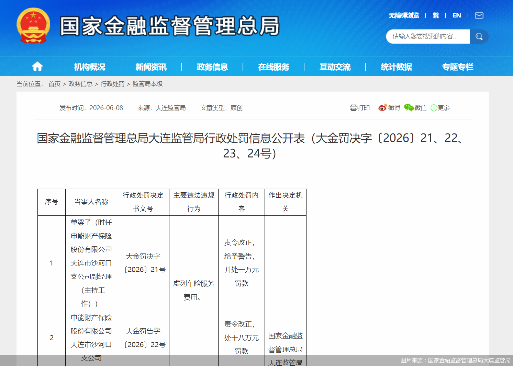The image size is (513, 366).
Task: Open the 机构概况 menu
Action: (x=90, y=67)
